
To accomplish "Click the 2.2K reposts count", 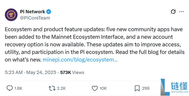I will point(61,88).
